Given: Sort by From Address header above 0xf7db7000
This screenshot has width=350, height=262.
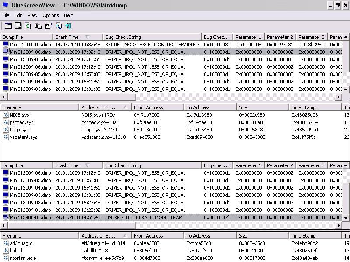Looking at the screenshot, I should (x=157, y=107).
